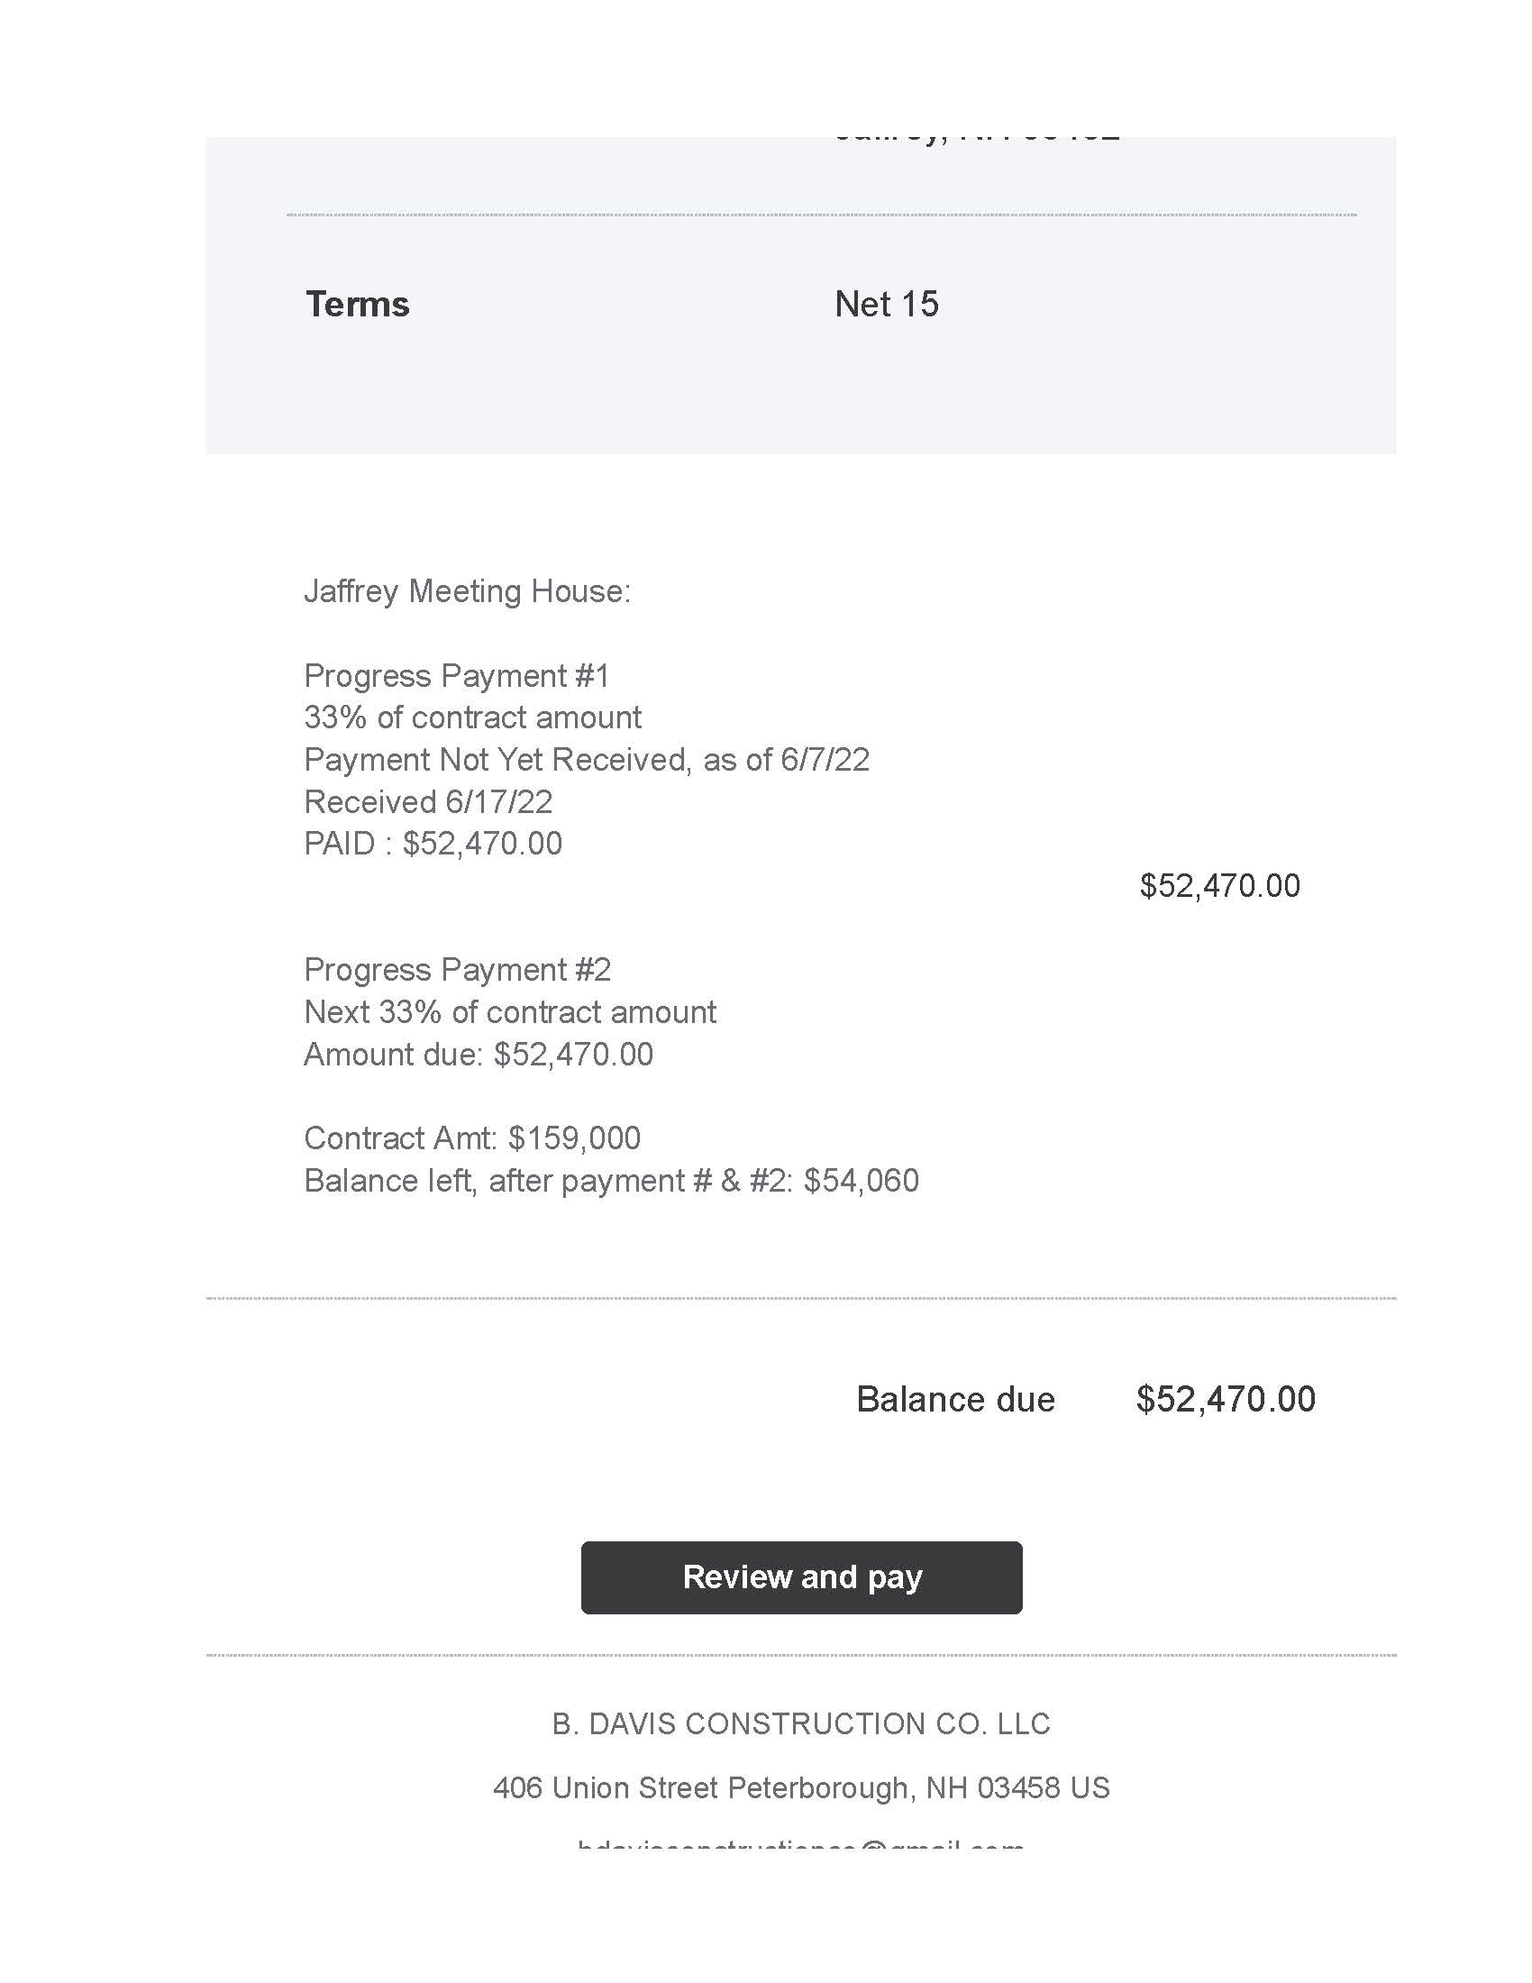This screenshot has height=1983, width=1532.
Task: Click the Contract Amt: $159,000 line
Action: click(472, 1138)
